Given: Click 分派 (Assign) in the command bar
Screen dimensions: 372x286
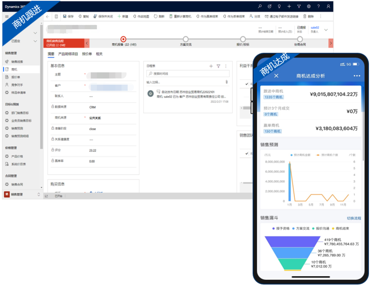Looking at the screenshot, I should click(x=255, y=17).
